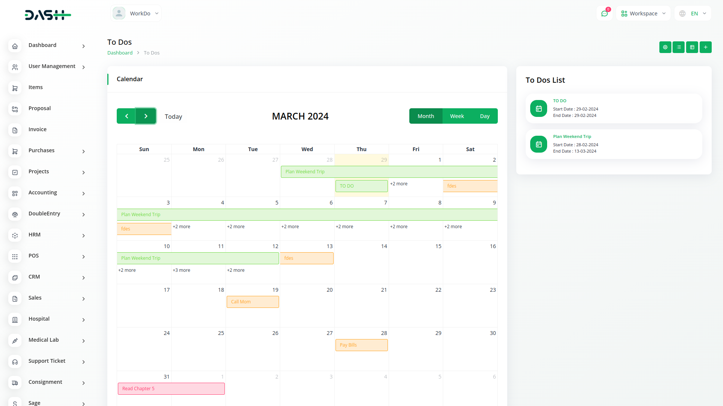Follow the Dashboard breadcrumb link
The height and width of the screenshot is (406, 723).
(x=120, y=53)
